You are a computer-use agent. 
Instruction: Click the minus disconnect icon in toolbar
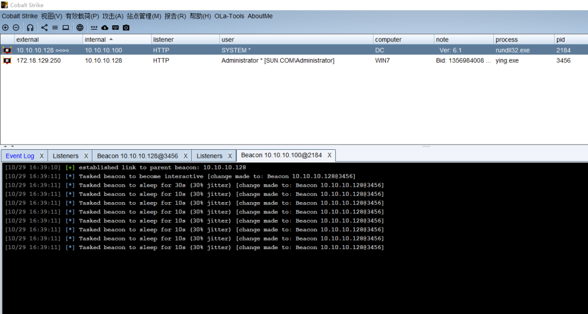[x=16, y=28]
